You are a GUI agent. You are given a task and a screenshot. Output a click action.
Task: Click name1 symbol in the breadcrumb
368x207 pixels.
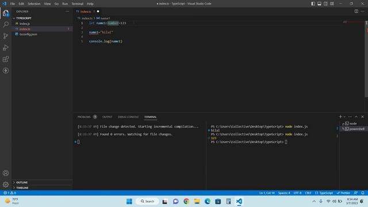coord(105,18)
